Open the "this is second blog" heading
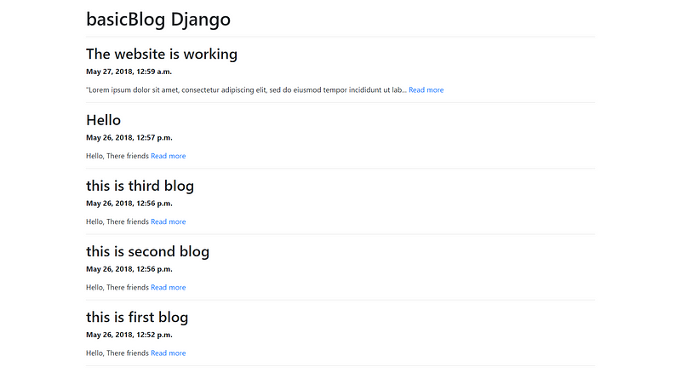The width and height of the screenshot is (681, 373). [x=147, y=251]
